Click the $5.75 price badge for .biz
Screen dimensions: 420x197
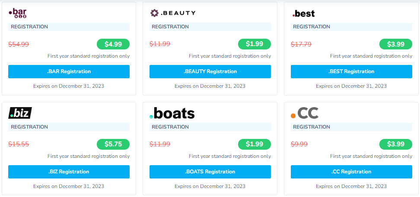pyautogui.click(x=113, y=144)
